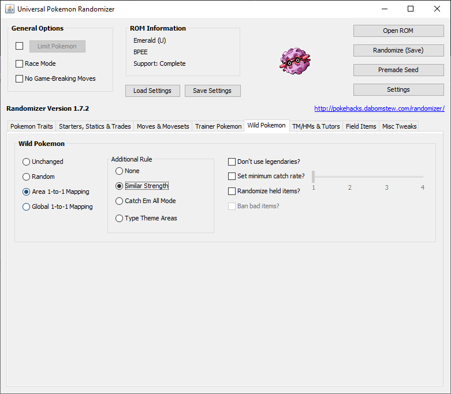Switch to Pokemon Traits tab
Screen dimensions: 451x394
(x=32, y=126)
